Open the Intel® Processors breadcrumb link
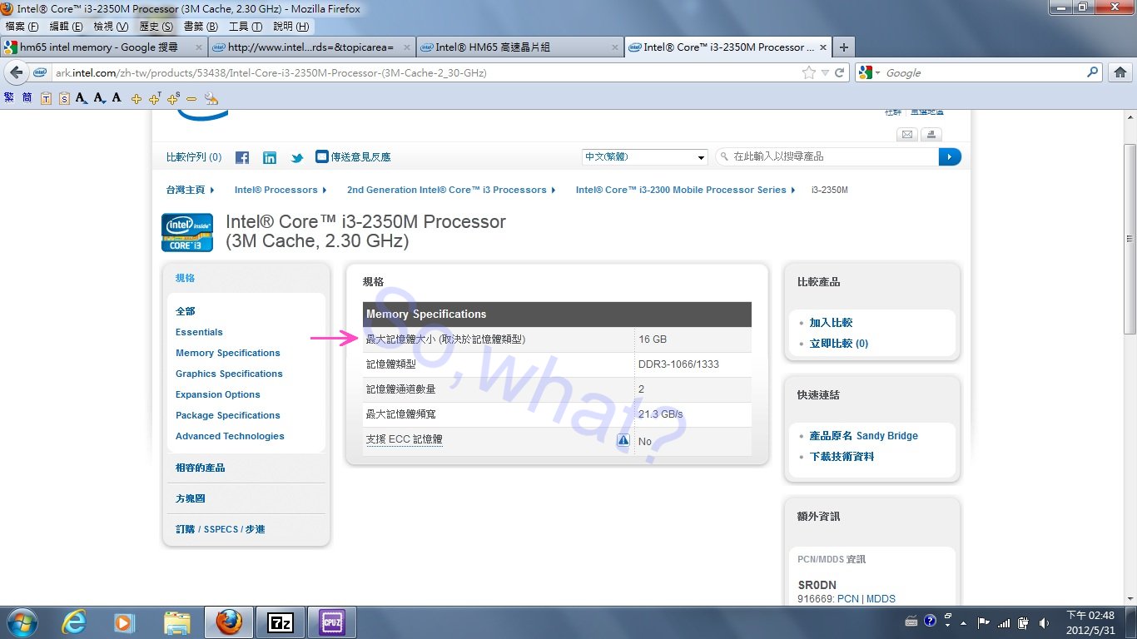The image size is (1137, 639). click(x=276, y=190)
